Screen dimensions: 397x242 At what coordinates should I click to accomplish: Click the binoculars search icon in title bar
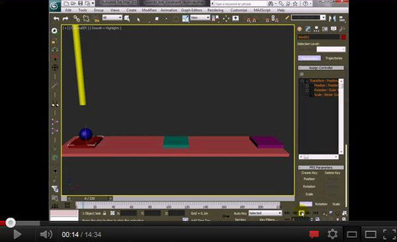(x=271, y=3)
